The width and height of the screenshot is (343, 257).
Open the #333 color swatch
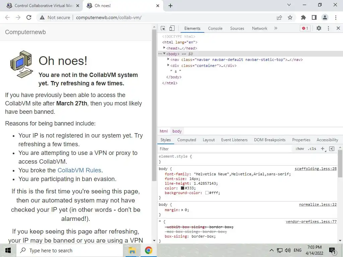183,188
